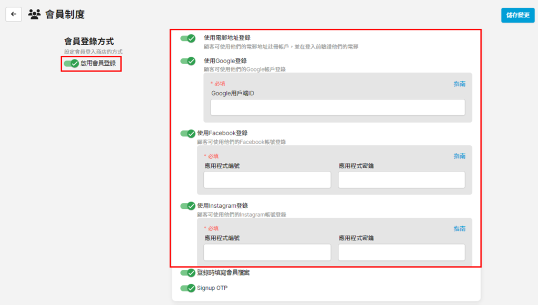Toggle the 啟用會員登錄 switch

coord(71,64)
